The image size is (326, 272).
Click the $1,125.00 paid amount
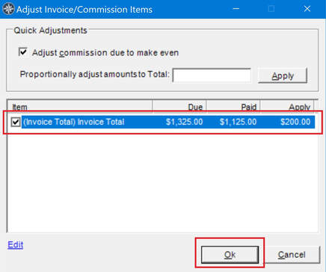(x=238, y=122)
